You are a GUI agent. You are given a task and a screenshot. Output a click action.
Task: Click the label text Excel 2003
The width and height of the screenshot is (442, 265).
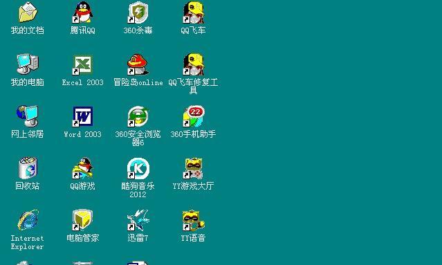tap(82, 82)
